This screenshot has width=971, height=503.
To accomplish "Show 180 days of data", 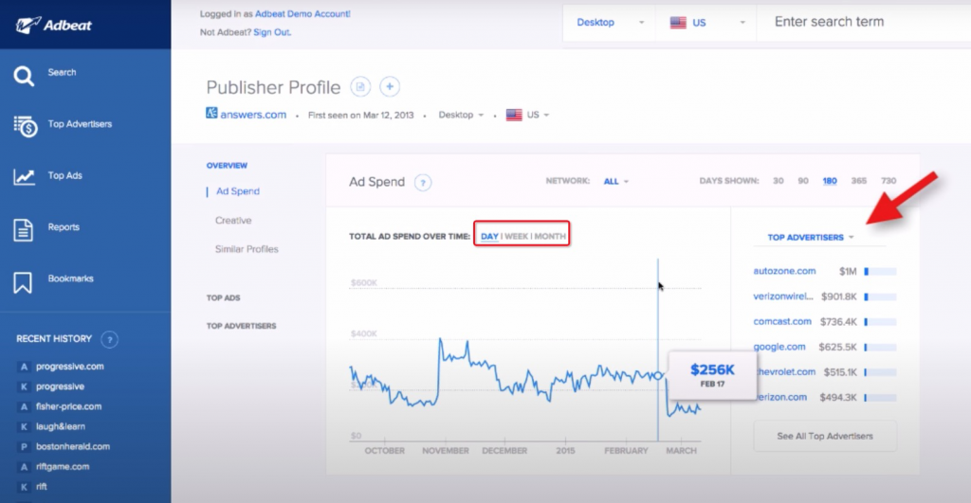I will pyautogui.click(x=830, y=181).
